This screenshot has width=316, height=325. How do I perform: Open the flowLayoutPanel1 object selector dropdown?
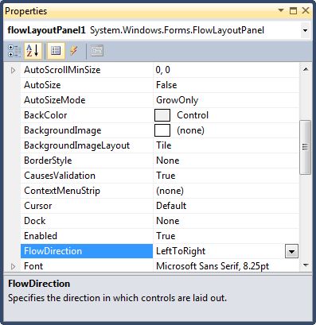click(x=306, y=30)
